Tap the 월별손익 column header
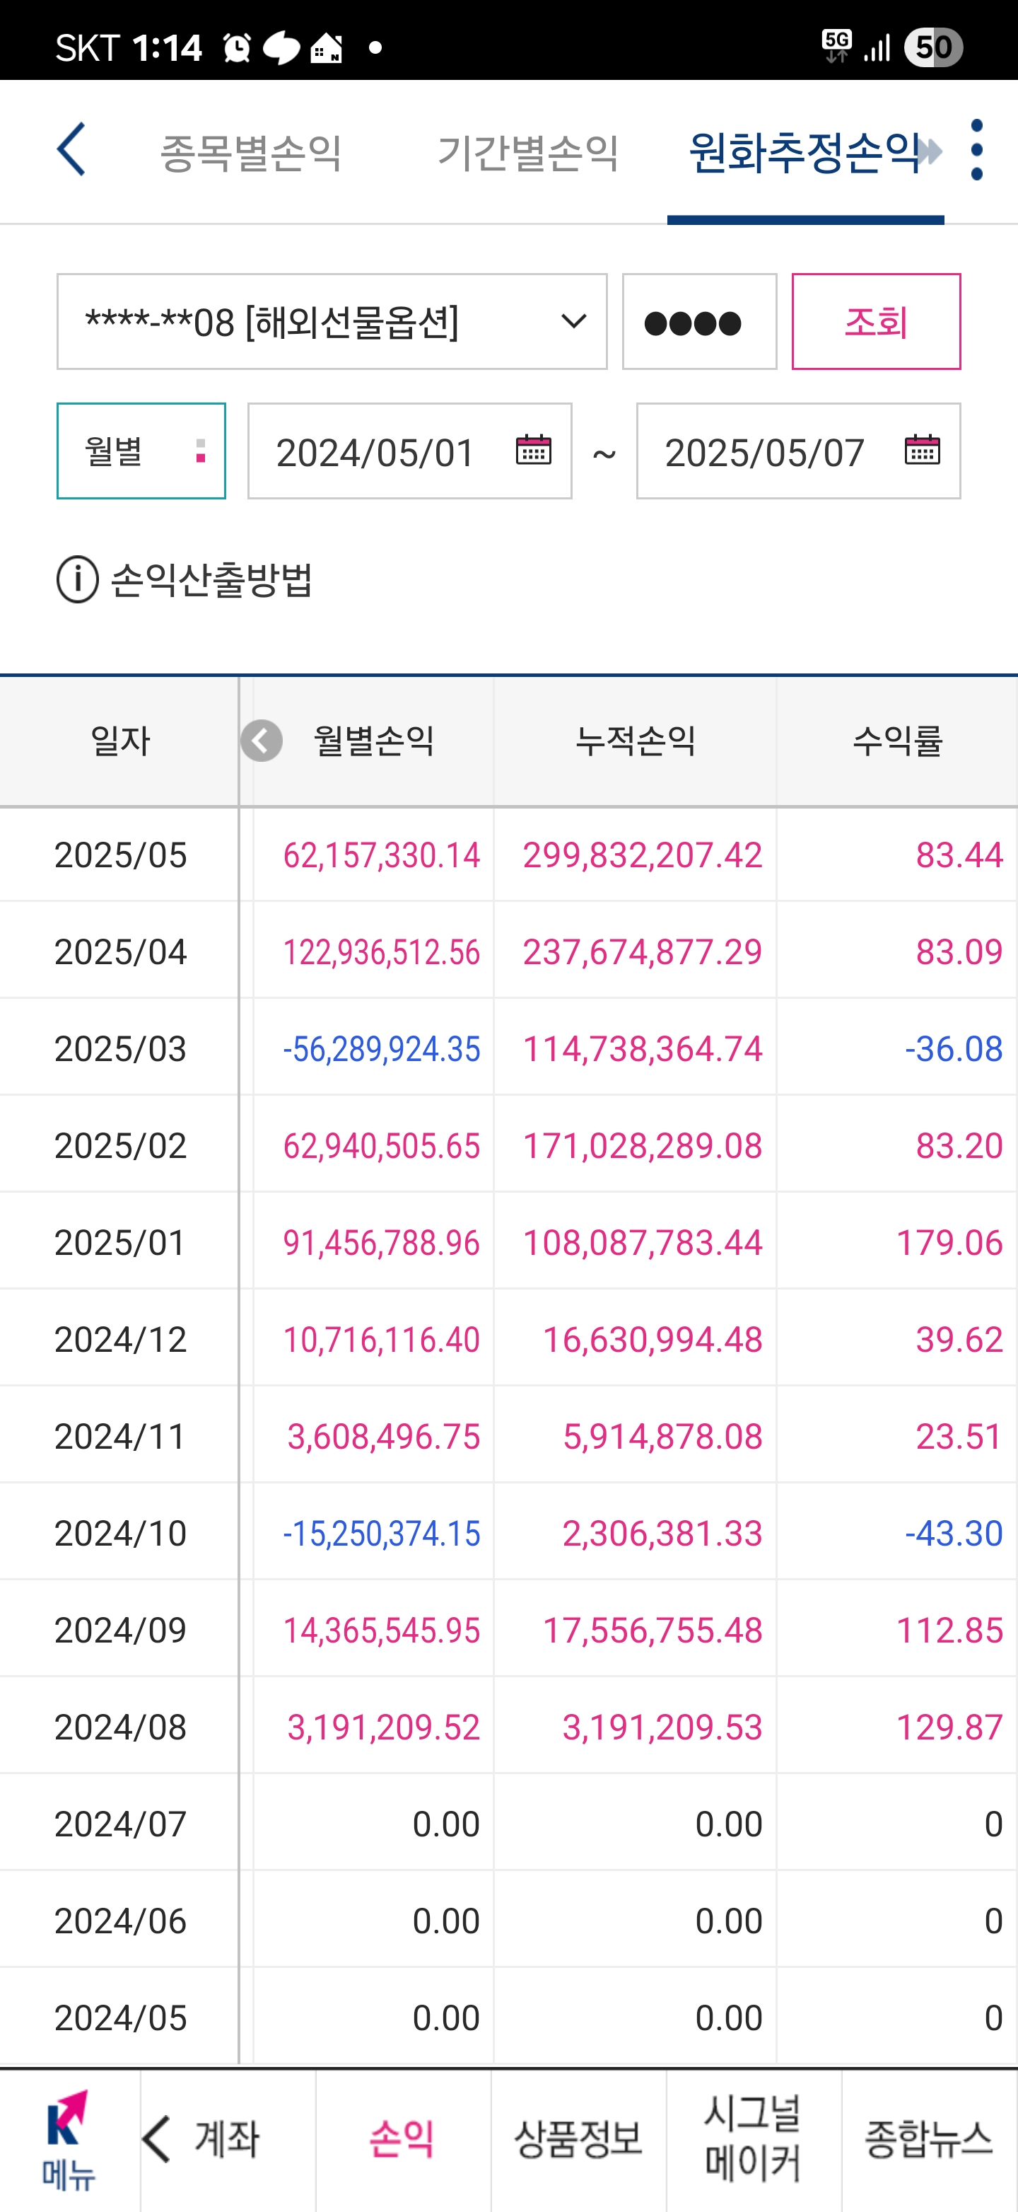1018x2212 pixels. [x=374, y=740]
